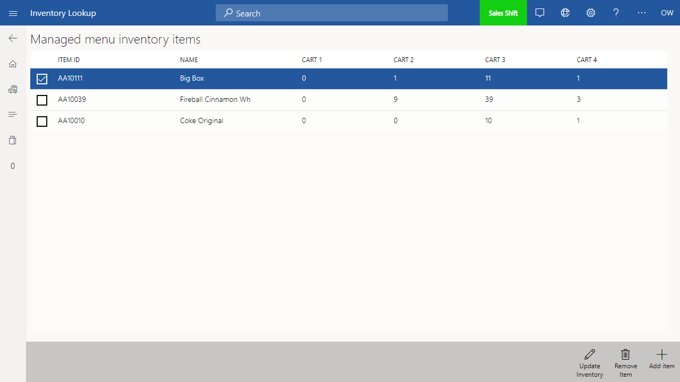Viewport: 680px width, 382px height.
Task: Sort by CART 3 column header
Action: [x=495, y=59]
